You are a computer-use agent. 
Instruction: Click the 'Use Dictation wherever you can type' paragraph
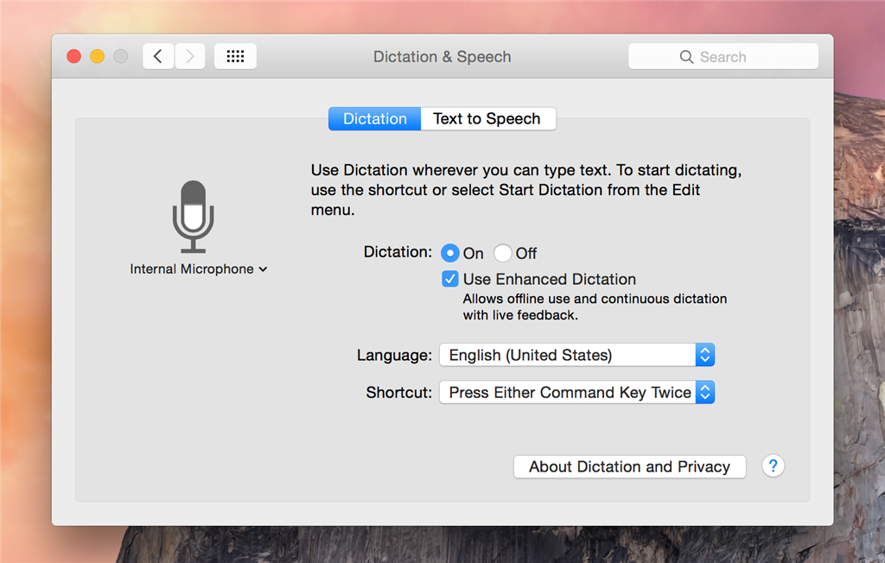point(526,190)
